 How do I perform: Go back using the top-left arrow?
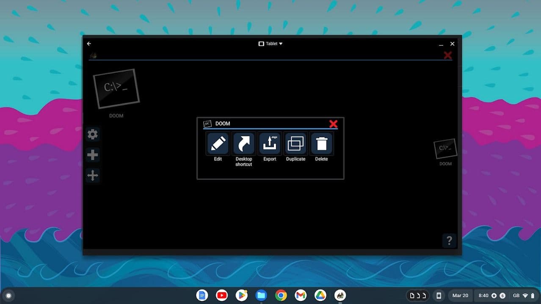[89, 44]
